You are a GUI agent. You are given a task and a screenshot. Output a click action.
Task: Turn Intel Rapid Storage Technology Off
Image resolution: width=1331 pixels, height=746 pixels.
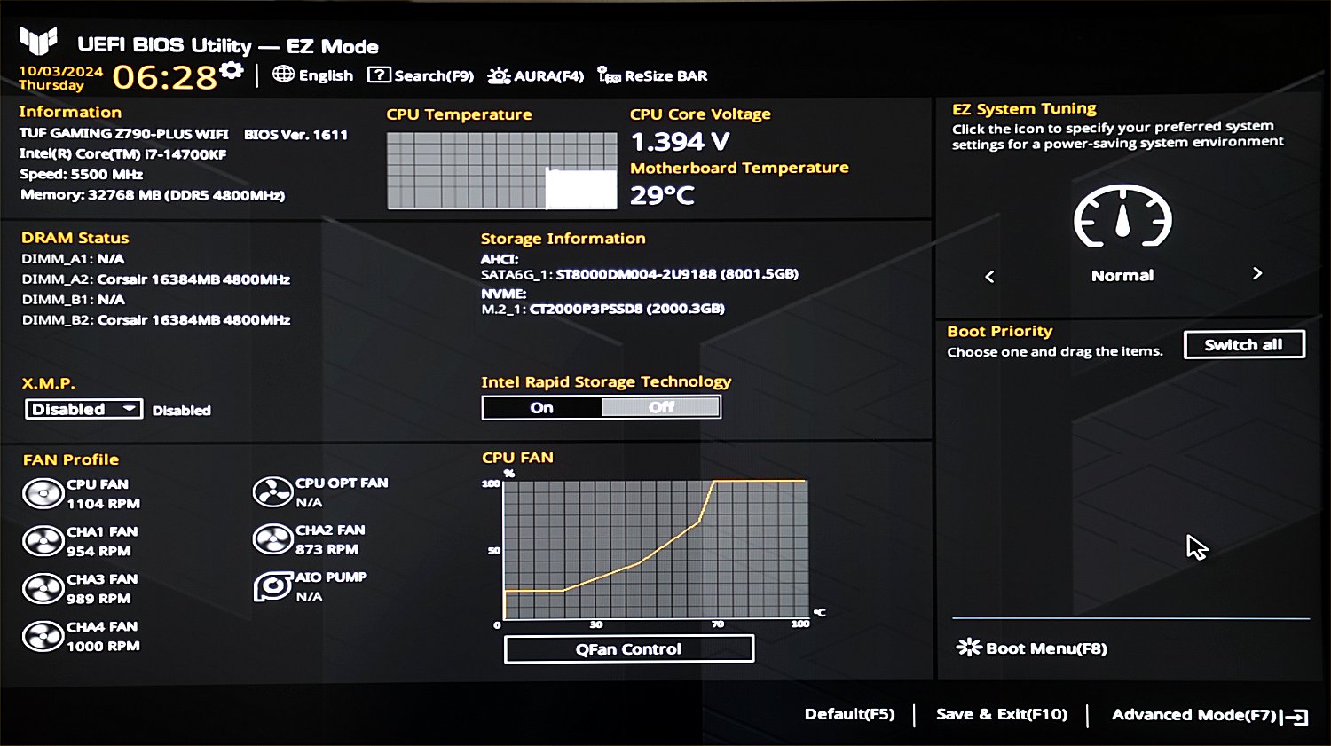click(661, 408)
